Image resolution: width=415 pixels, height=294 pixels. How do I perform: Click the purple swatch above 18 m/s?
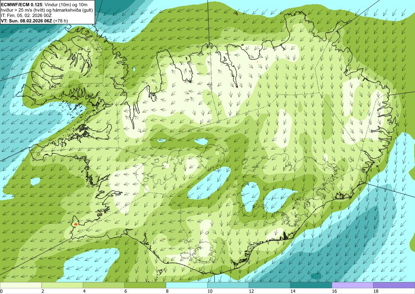tap(394, 285)
